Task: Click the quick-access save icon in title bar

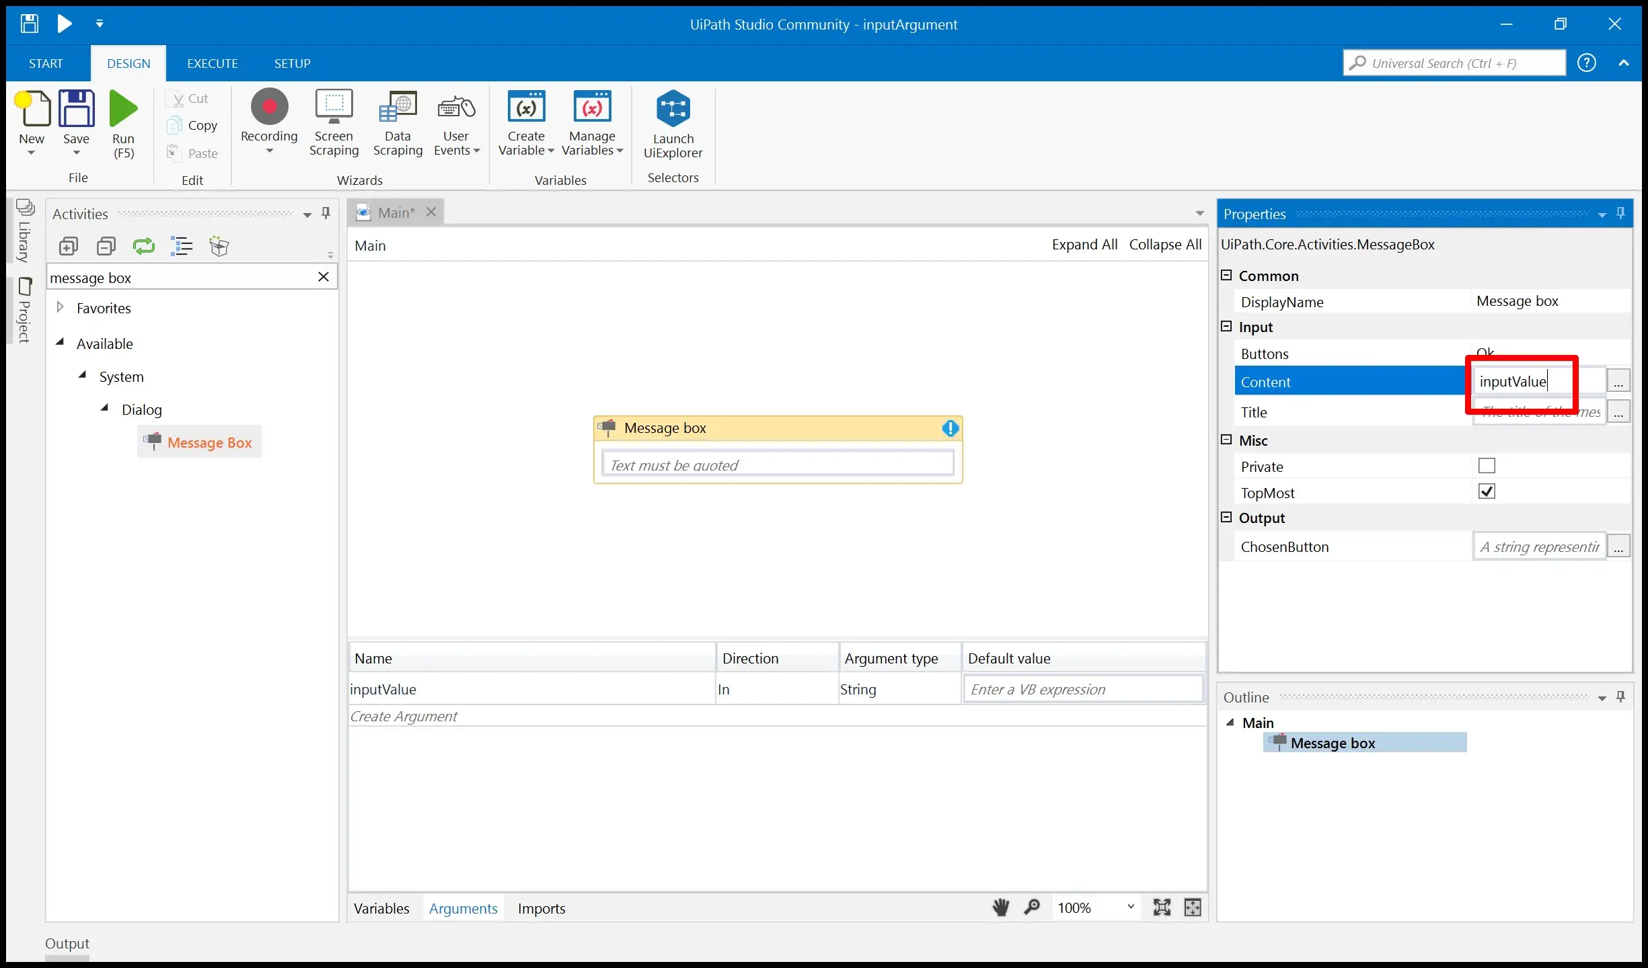Action: pyautogui.click(x=29, y=24)
